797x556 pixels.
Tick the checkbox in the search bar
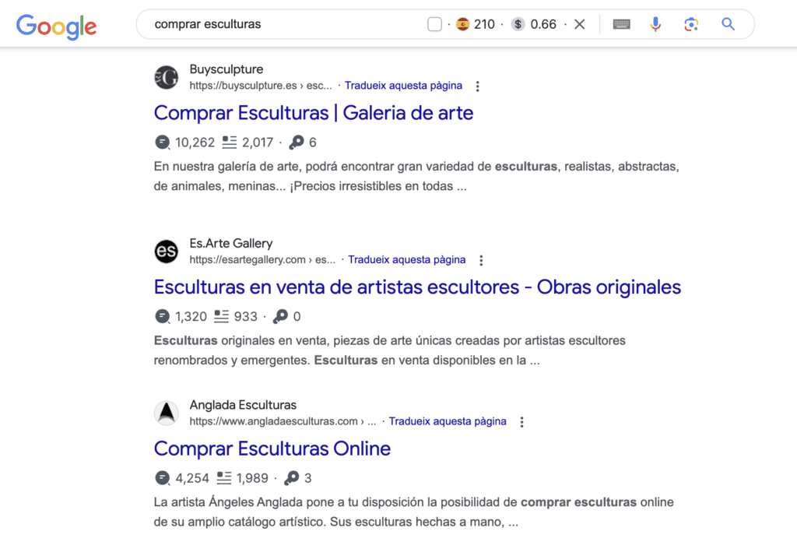[434, 24]
